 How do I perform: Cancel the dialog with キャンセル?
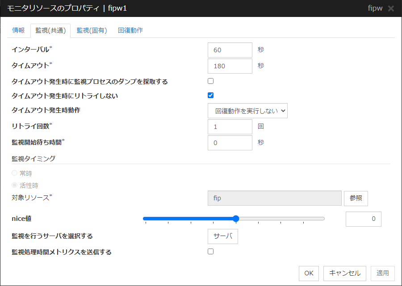[x=344, y=273]
